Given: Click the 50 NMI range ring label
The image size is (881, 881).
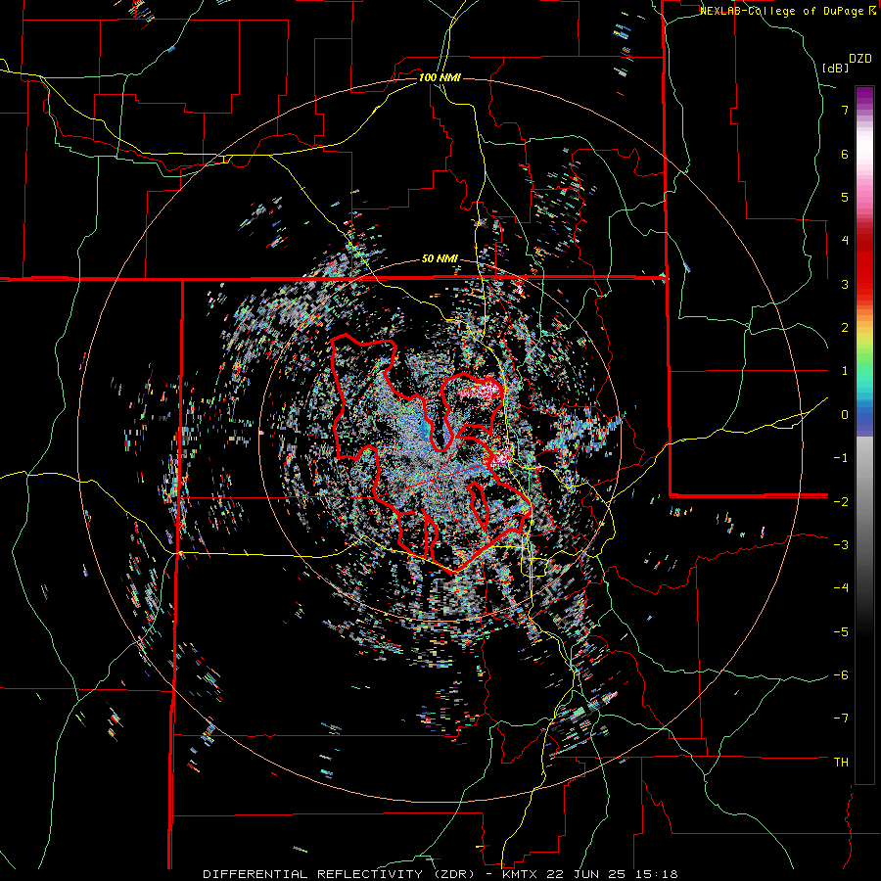Looking at the screenshot, I should (440, 259).
